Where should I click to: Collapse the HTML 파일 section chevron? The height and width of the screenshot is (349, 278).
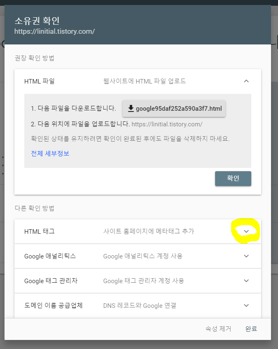click(246, 81)
